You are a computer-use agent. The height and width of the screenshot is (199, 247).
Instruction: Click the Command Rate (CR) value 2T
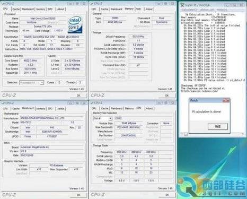coord(138,65)
